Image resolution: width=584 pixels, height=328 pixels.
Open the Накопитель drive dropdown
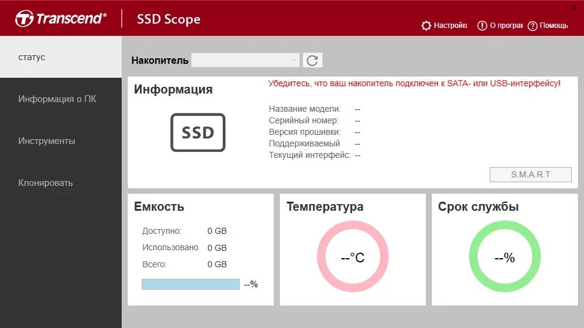coord(245,60)
